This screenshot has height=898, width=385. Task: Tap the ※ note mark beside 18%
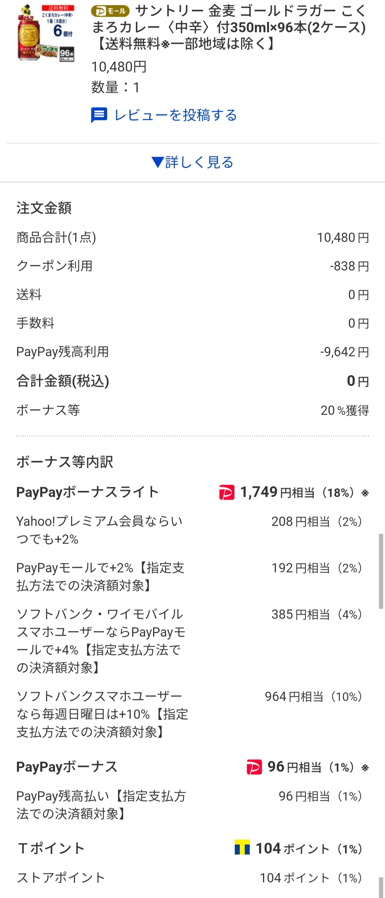coord(365,493)
